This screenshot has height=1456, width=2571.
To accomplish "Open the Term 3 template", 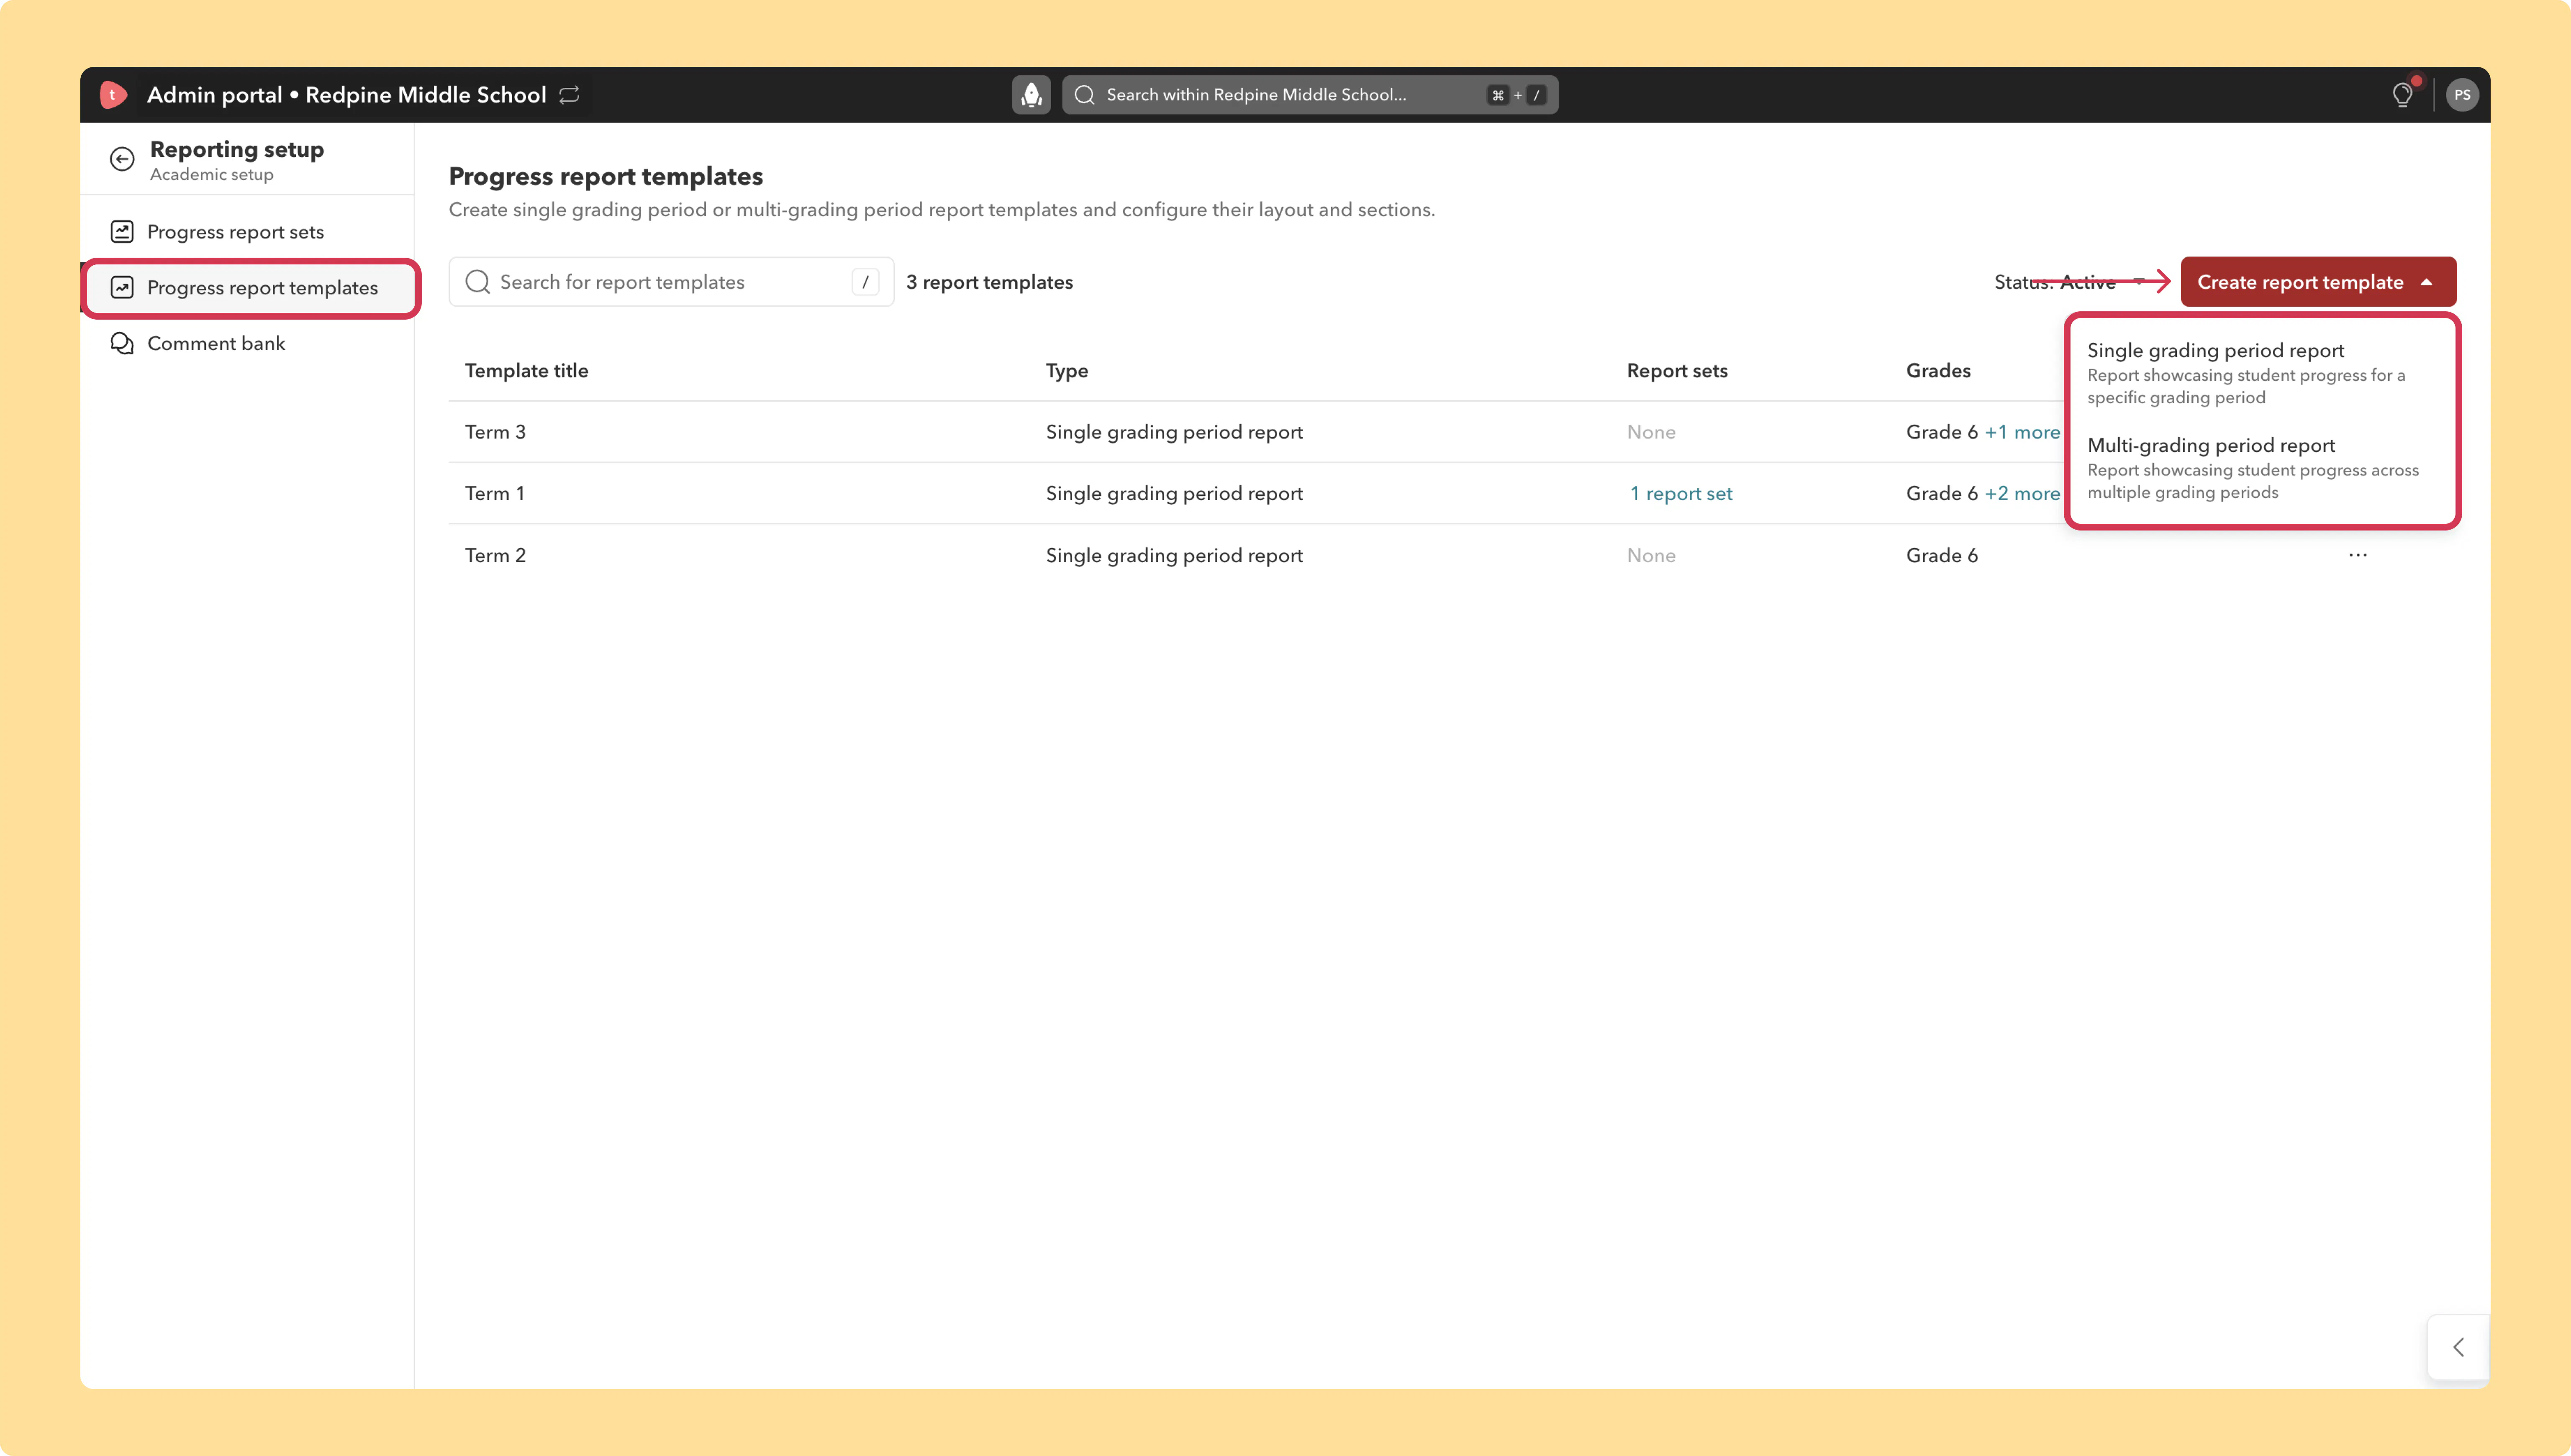I will [x=495, y=432].
